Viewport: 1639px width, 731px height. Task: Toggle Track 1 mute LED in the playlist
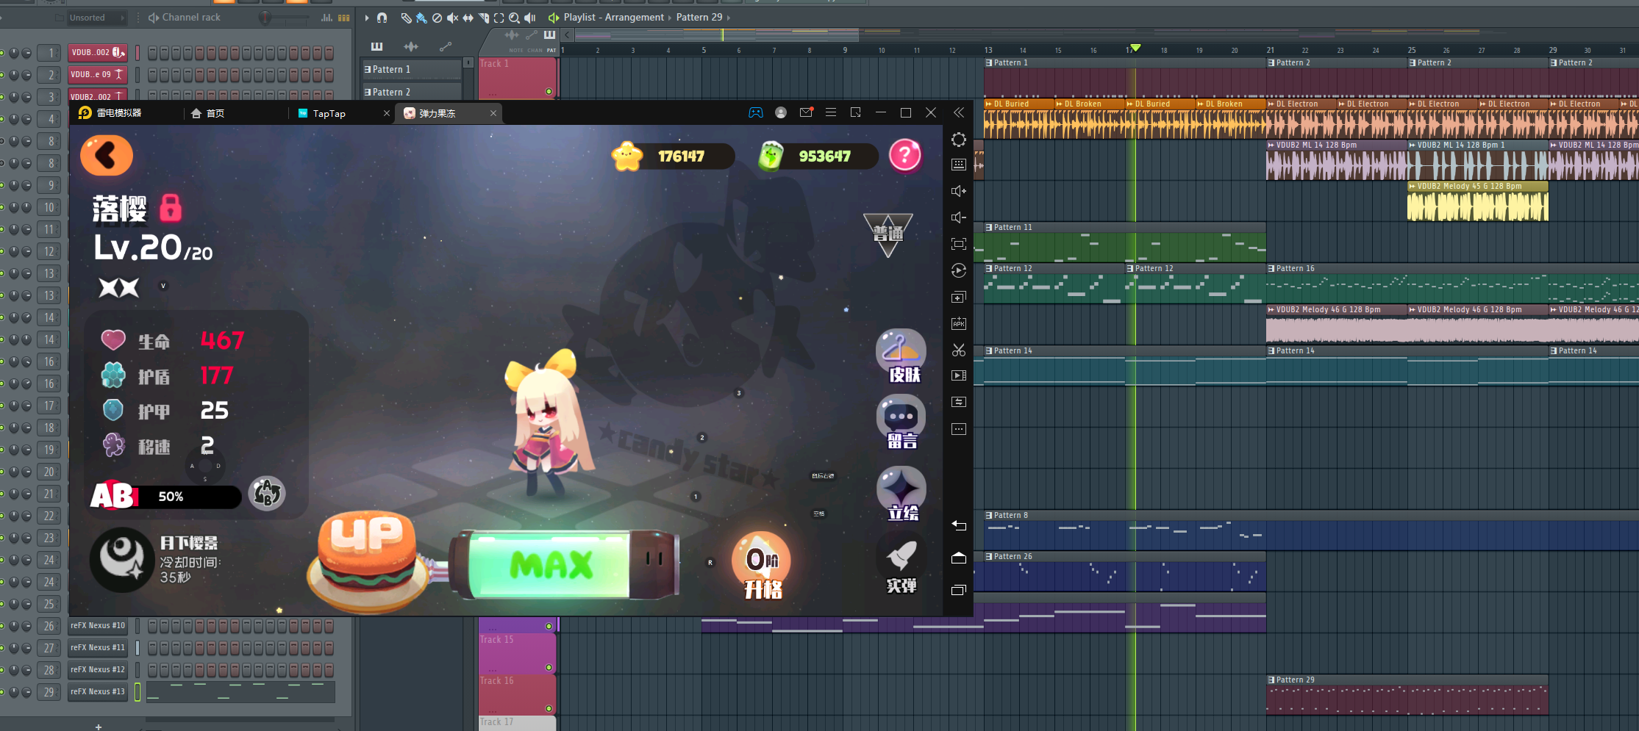click(x=549, y=92)
